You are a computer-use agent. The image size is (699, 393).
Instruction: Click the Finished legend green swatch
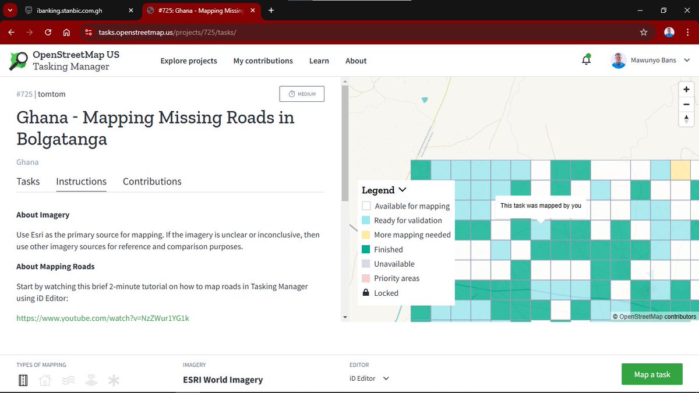tap(366, 249)
